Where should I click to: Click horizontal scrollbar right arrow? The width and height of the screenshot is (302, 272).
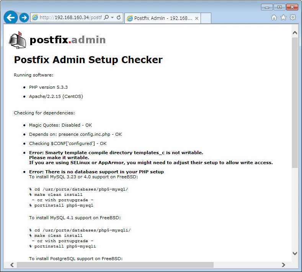(283, 265)
